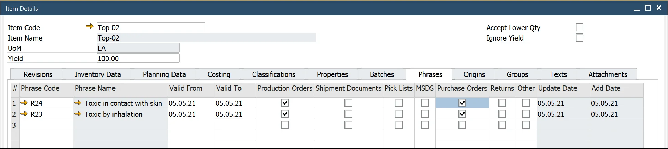The height and width of the screenshot is (149, 668).
Task: Click the Item Code text field
Action: [x=151, y=27]
